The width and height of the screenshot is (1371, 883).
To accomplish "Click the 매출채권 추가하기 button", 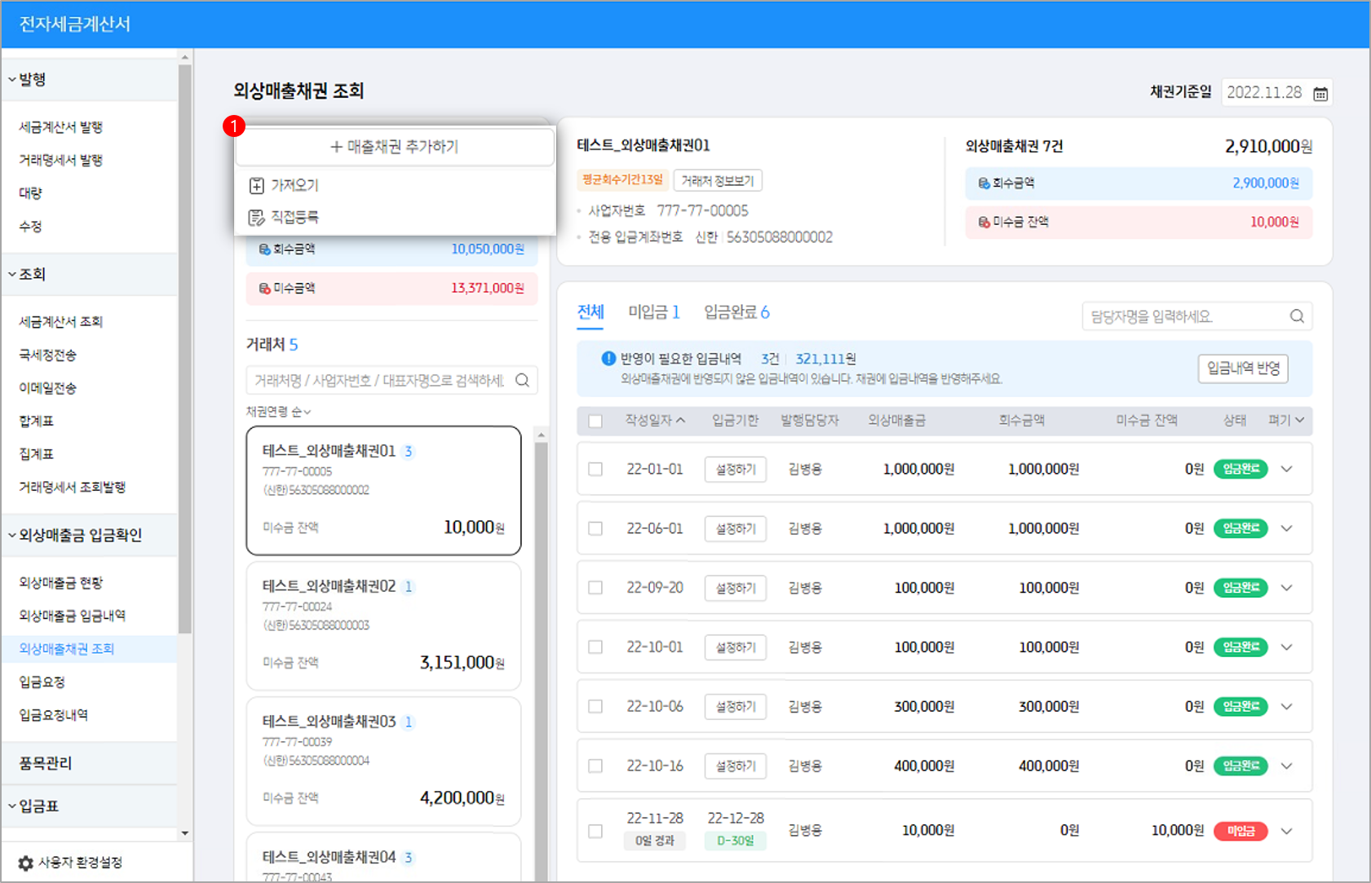I will [x=395, y=147].
